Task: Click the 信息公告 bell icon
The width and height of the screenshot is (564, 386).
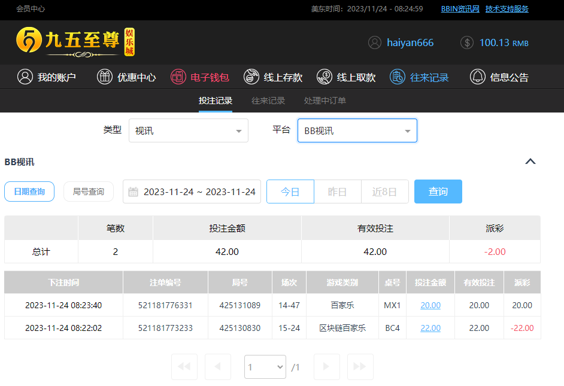Action: (477, 77)
